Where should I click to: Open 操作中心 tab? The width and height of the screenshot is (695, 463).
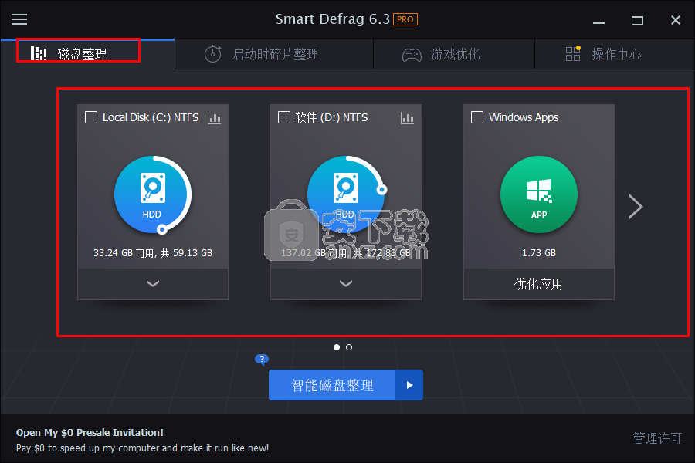[x=615, y=54]
